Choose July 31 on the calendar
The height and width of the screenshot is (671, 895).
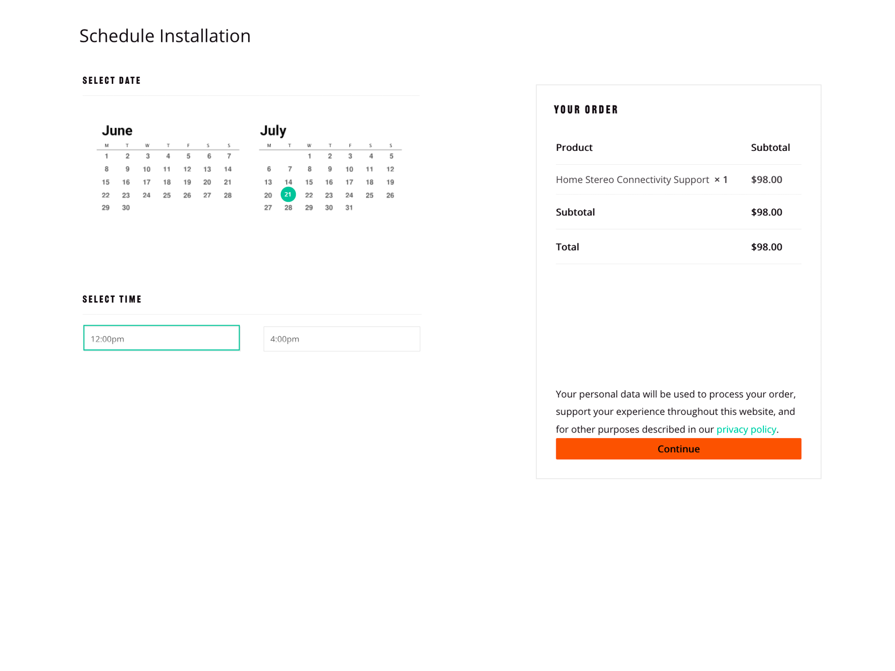tap(349, 208)
